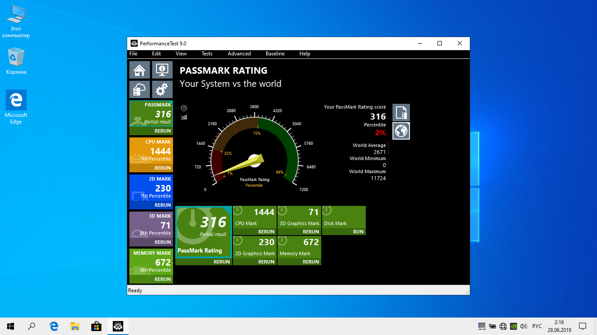Open System Information monitor icon
The image size is (597, 335).
point(162,70)
